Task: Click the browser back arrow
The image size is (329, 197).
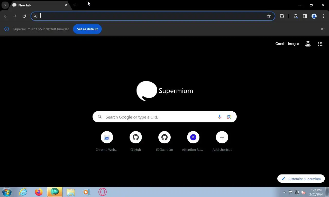Action: tap(6, 16)
